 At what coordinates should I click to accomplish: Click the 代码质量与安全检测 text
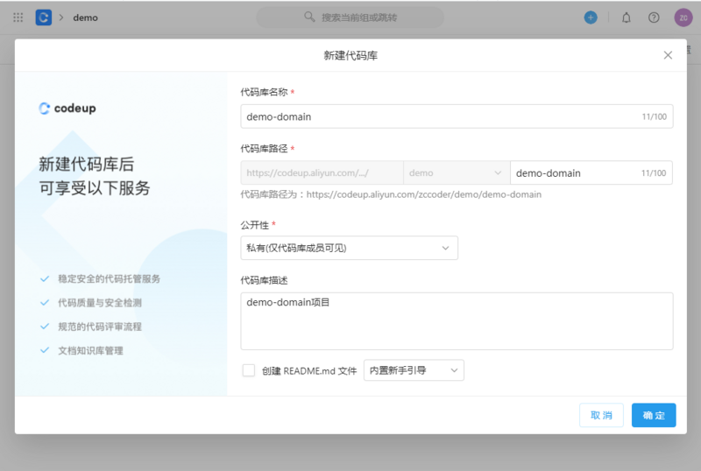pyautogui.click(x=100, y=303)
